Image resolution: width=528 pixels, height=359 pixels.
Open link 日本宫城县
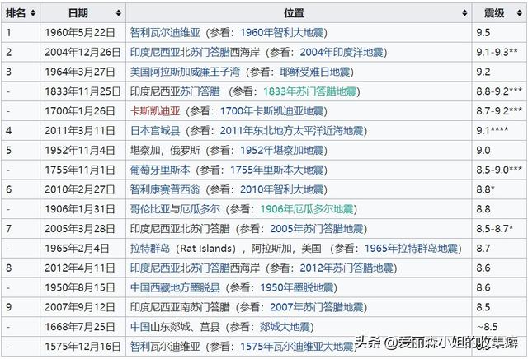tap(155, 130)
